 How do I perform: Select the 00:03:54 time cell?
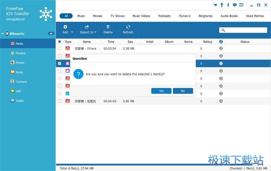110,49
